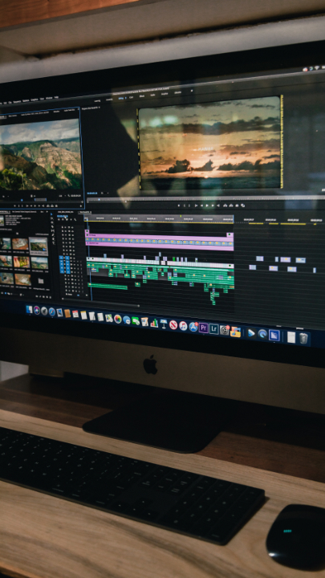The height and width of the screenshot is (578, 325).
Task: Play the sequence in the Program monitor
Action: [x=207, y=206]
